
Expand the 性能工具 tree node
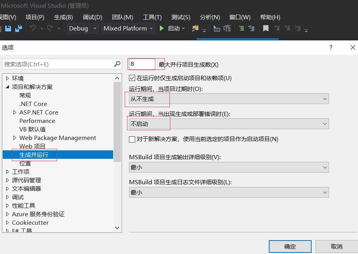(7, 206)
